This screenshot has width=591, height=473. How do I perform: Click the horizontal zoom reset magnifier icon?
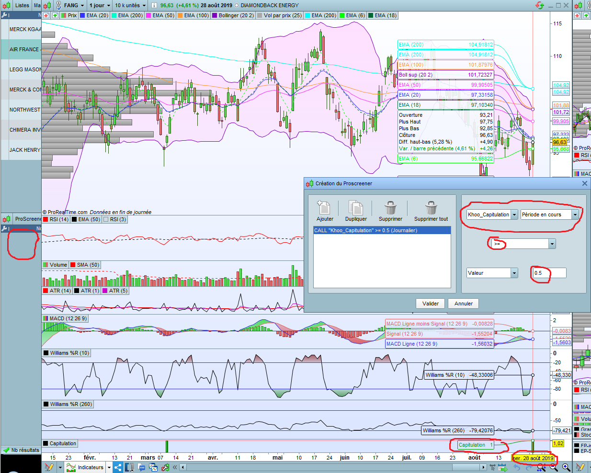pyautogui.click(x=542, y=467)
